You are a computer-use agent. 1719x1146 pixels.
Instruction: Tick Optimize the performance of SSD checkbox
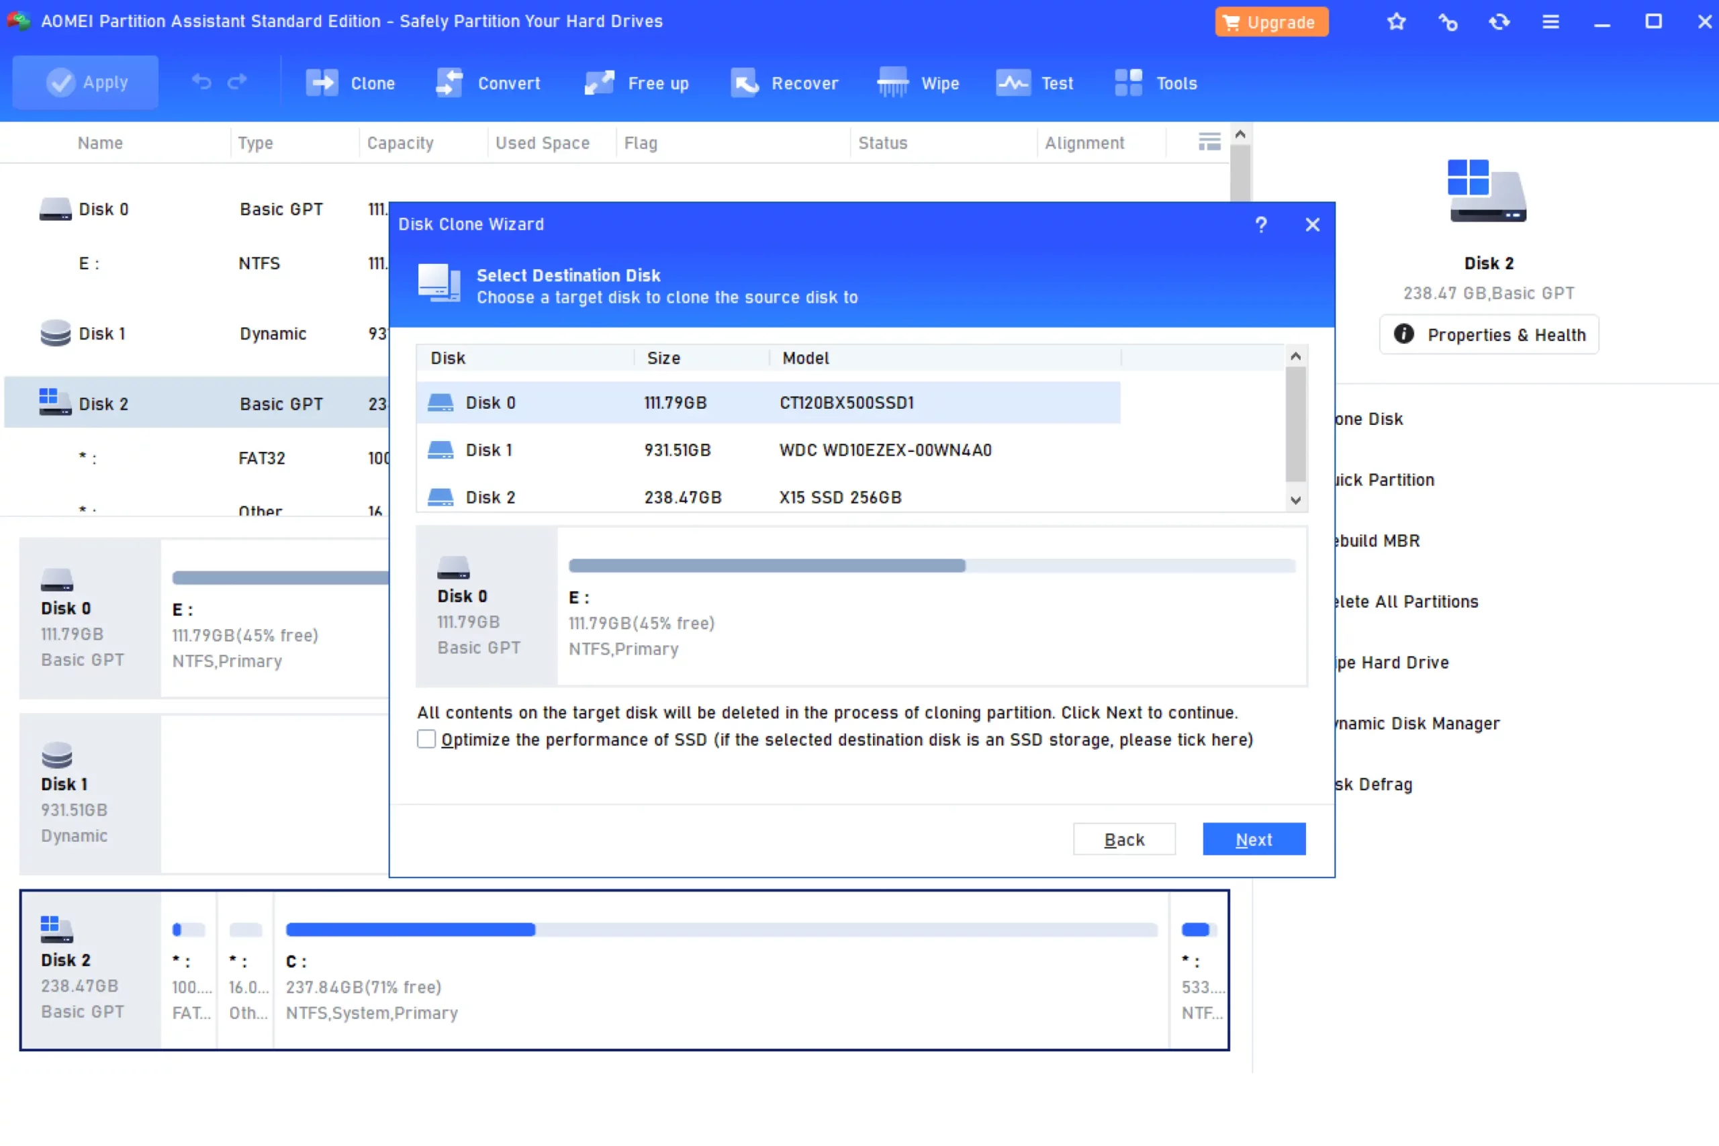[426, 739]
